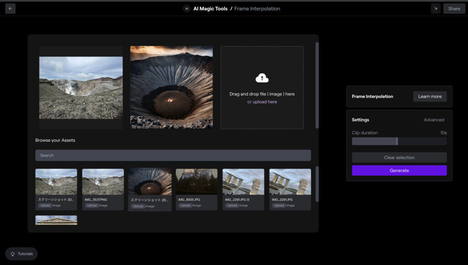Expand the Advanced settings

pyautogui.click(x=434, y=120)
